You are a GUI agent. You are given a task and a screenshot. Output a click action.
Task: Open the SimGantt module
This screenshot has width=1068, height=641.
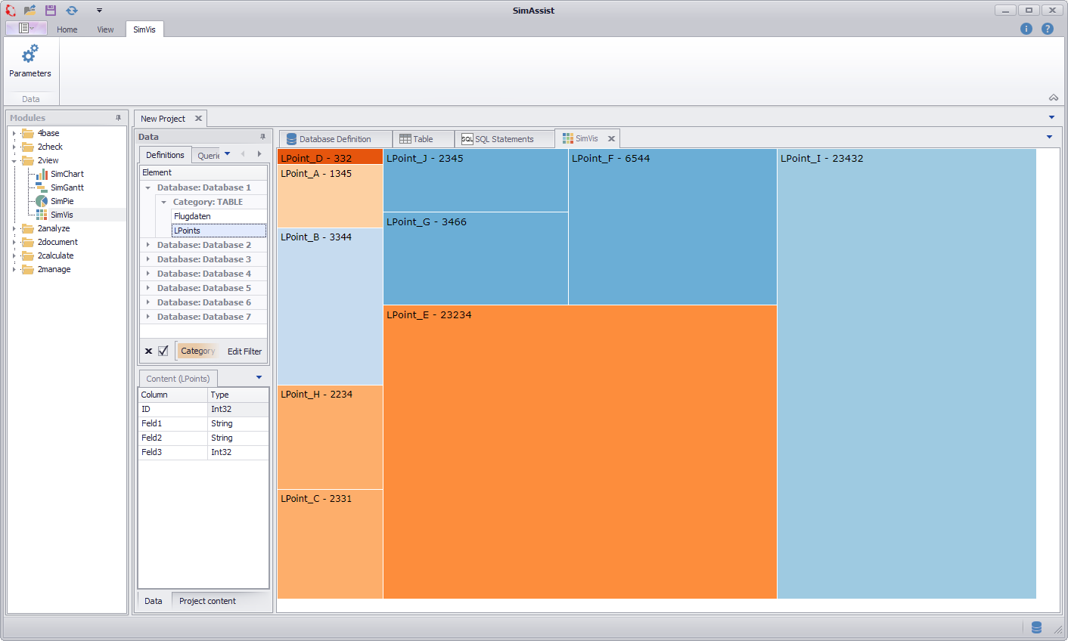[42, 187]
